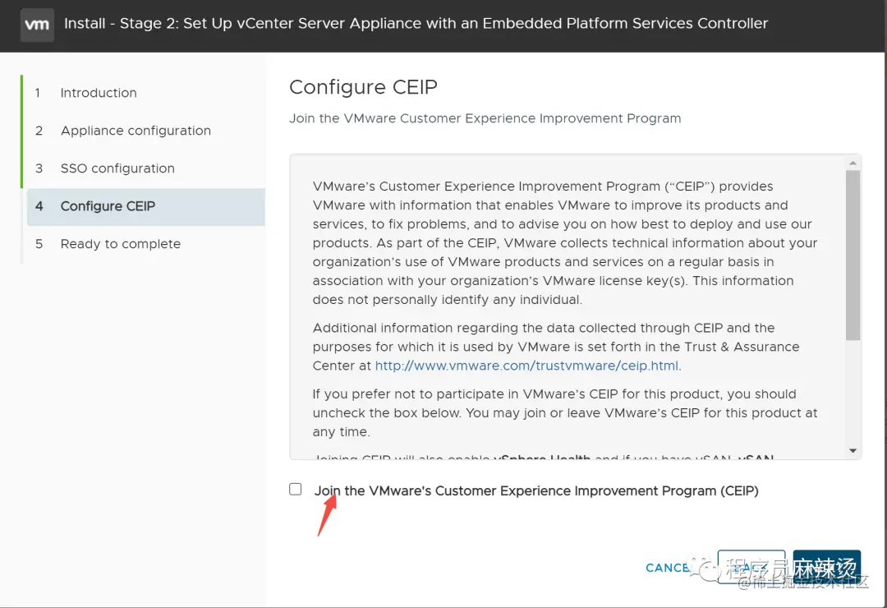Image resolution: width=887 pixels, height=608 pixels.
Task: Click scrollbar down arrow in CEIP text
Action: (853, 450)
